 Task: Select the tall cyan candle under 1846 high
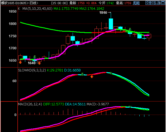[111, 24]
